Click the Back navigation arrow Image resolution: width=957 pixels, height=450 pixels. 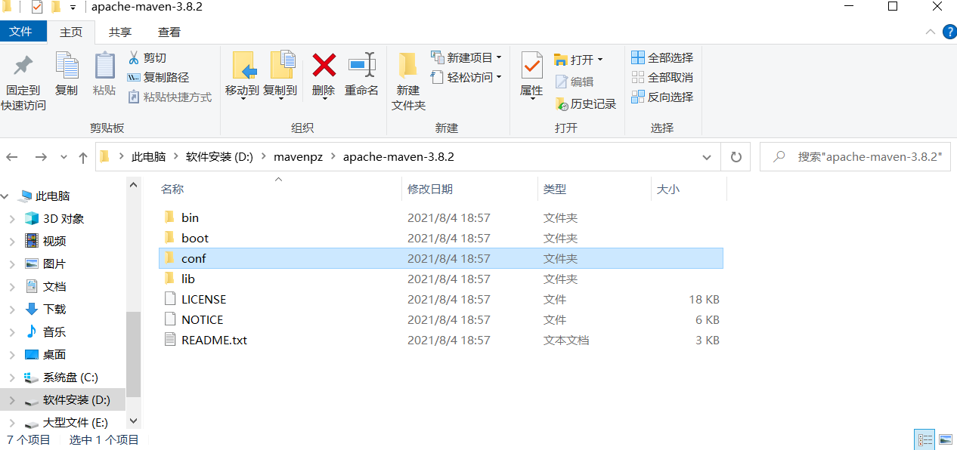(12, 157)
